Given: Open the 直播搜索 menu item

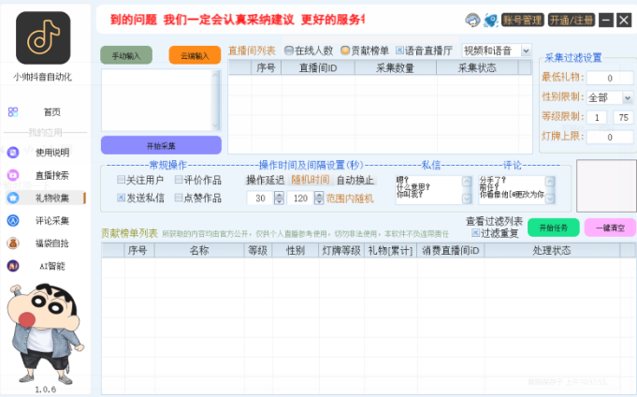Looking at the screenshot, I should pos(52,175).
